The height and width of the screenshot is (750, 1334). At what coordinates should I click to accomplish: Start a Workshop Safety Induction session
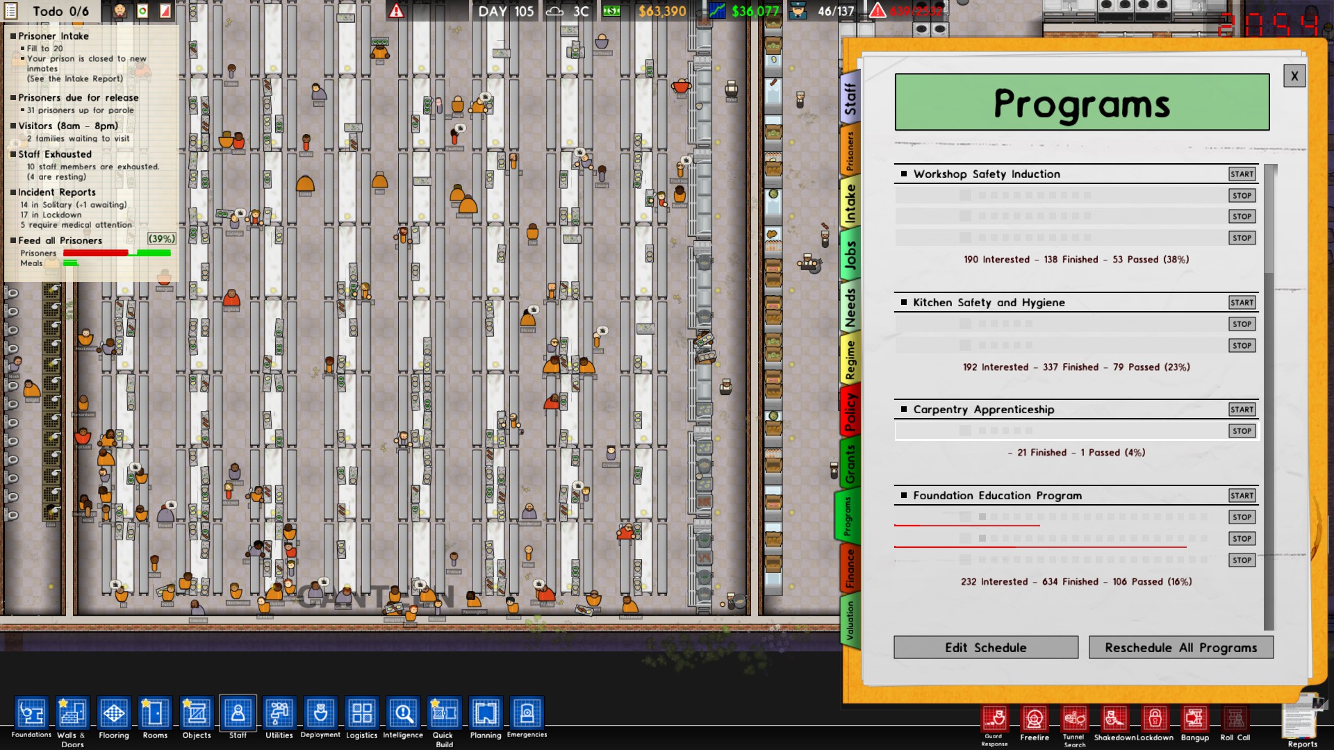(1242, 174)
